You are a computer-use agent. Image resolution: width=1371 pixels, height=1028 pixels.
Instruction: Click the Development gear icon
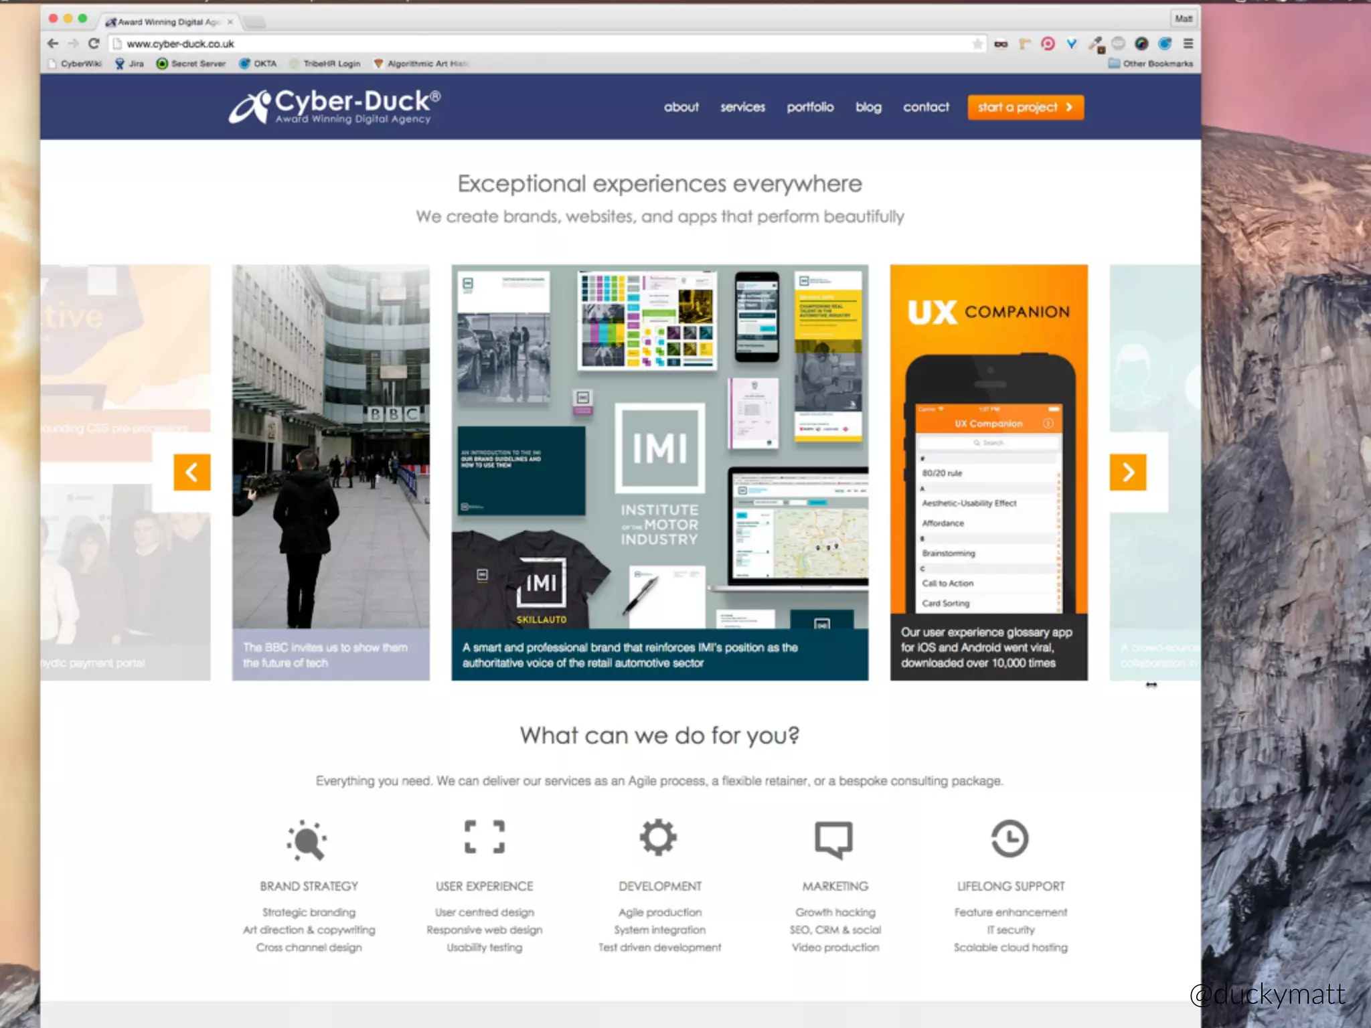(x=659, y=837)
